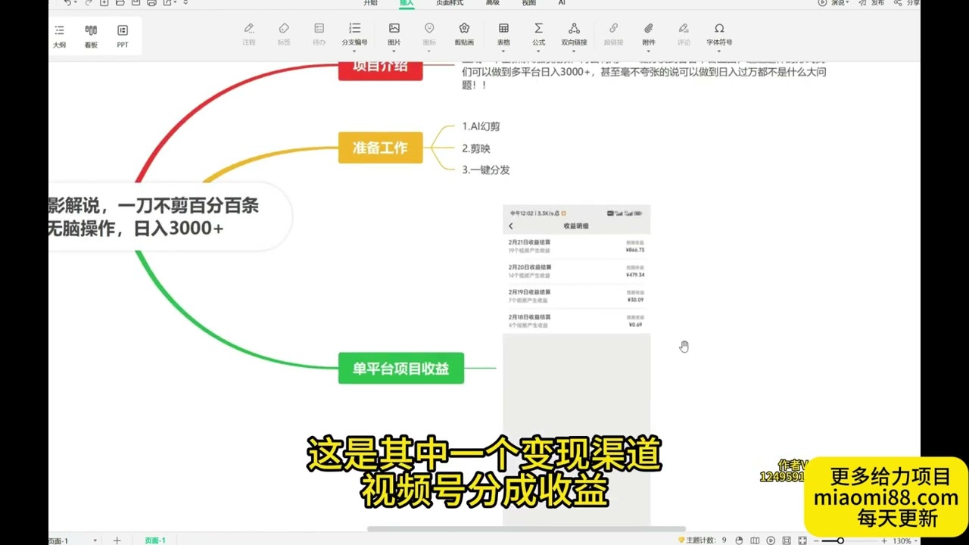Add a new page with the plus button
Viewport: 969px width, 545px height.
117,540
